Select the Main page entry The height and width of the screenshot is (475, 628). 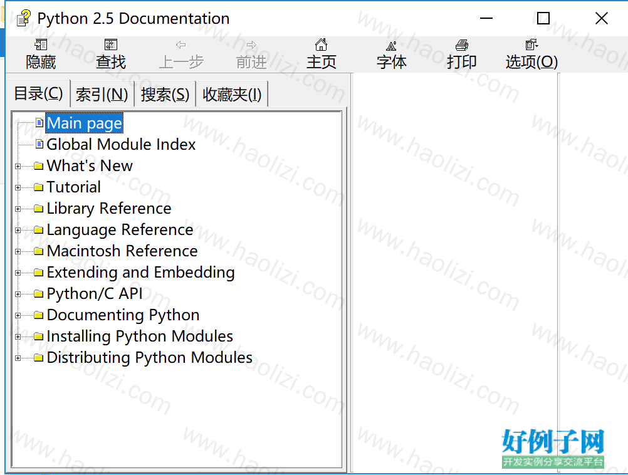(84, 123)
